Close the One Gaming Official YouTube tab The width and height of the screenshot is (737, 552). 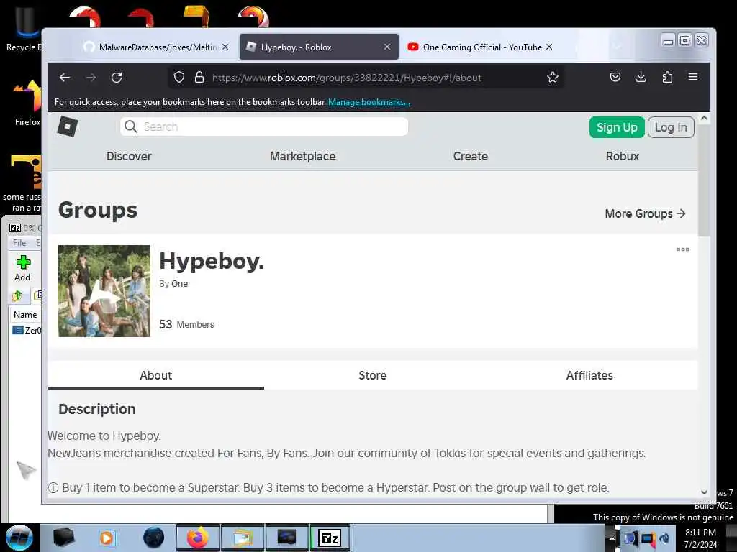[549, 47]
